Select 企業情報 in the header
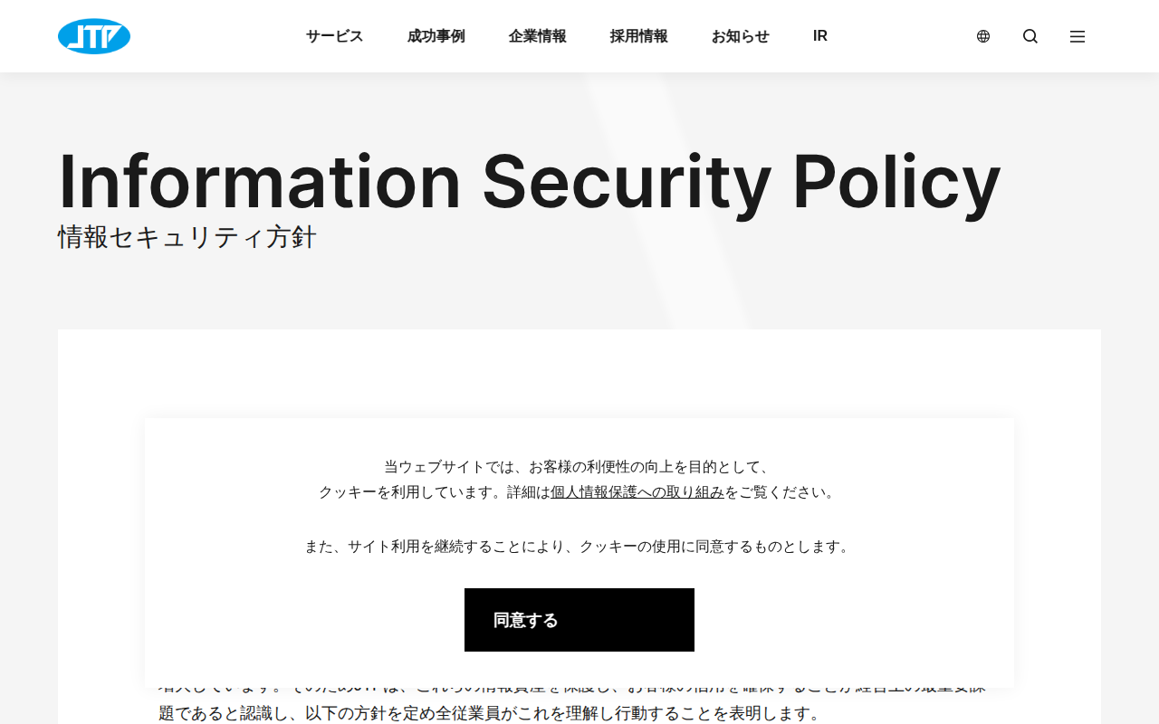The width and height of the screenshot is (1159, 724). click(x=537, y=36)
